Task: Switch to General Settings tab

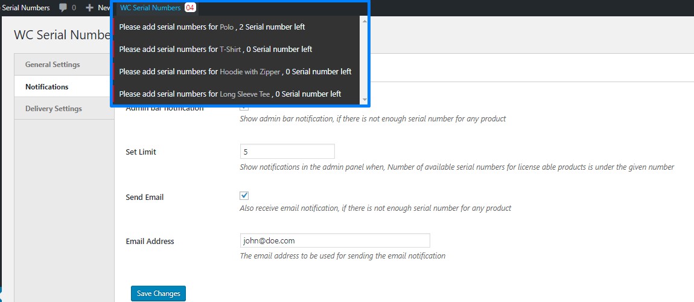Action: [64, 65]
